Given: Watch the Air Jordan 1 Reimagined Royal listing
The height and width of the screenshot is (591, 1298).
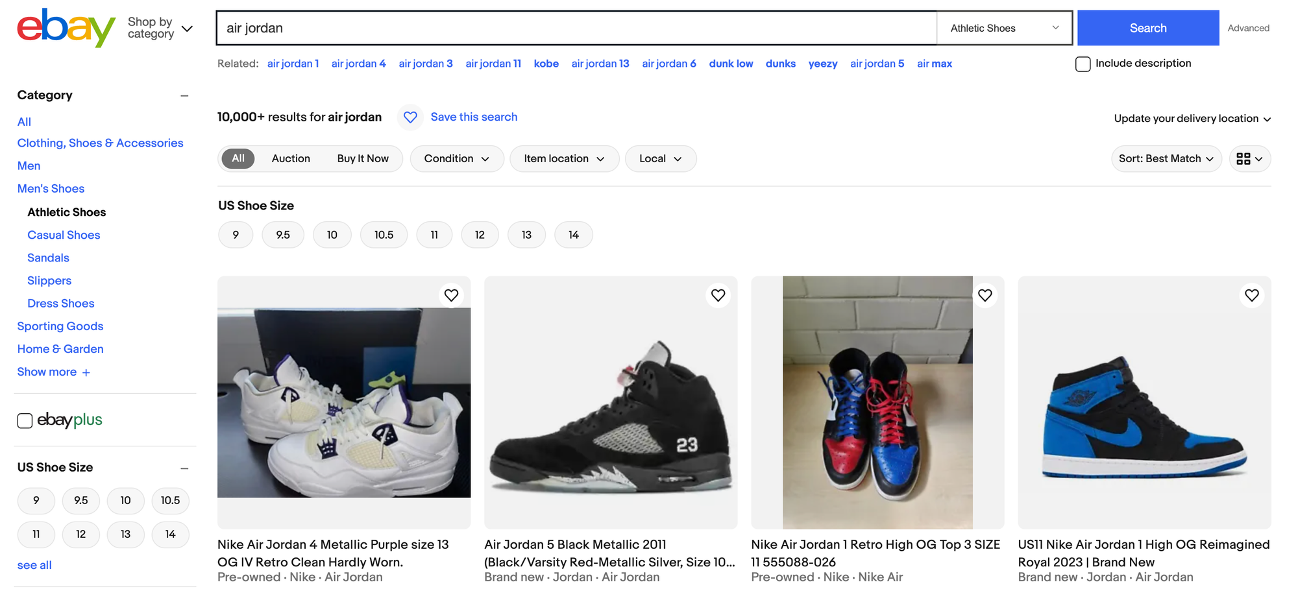Looking at the screenshot, I should (1251, 295).
